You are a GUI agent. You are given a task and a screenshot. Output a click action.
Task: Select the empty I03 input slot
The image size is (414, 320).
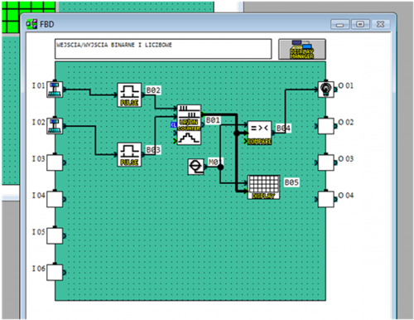tap(55, 162)
